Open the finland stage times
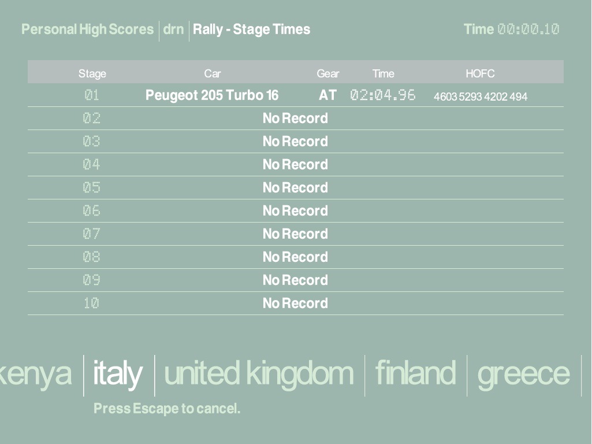592x444 pixels. point(415,373)
